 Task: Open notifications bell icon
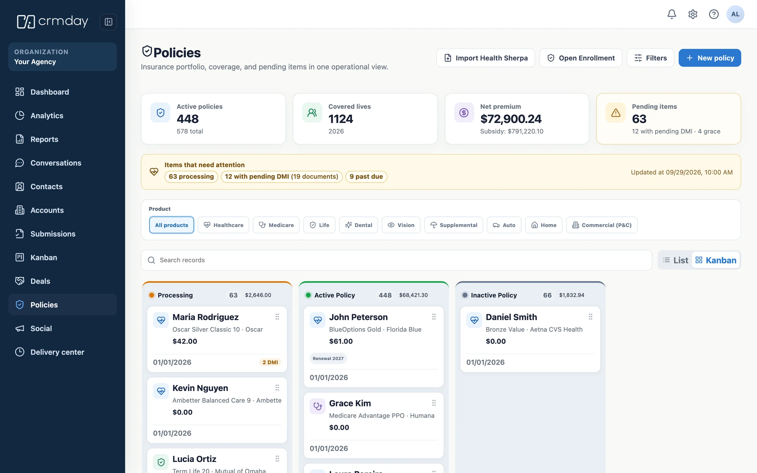(672, 14)
